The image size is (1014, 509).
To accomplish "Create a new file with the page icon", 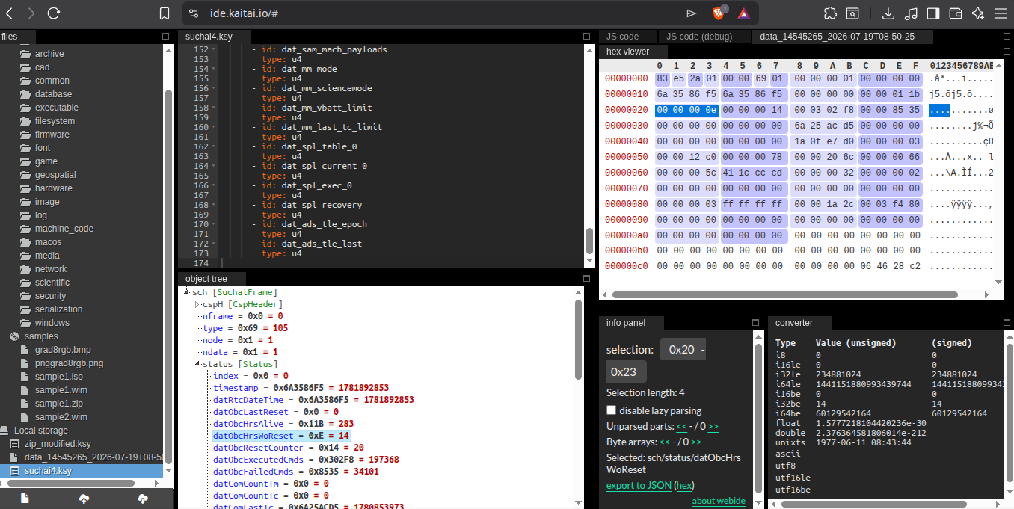I will [x=25, y=499].
